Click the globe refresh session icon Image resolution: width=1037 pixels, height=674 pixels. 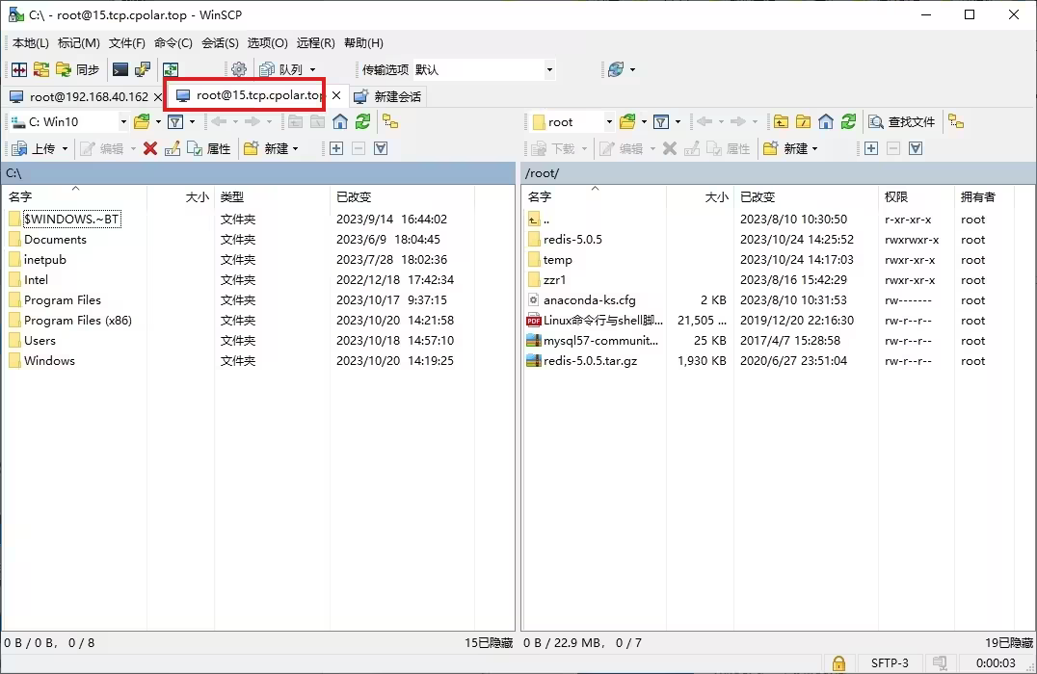(616, 69)
